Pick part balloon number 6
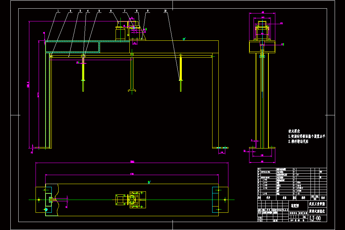The height and width of the screenshot is (230, 345). pyautogui.click(x=111, y=11)
